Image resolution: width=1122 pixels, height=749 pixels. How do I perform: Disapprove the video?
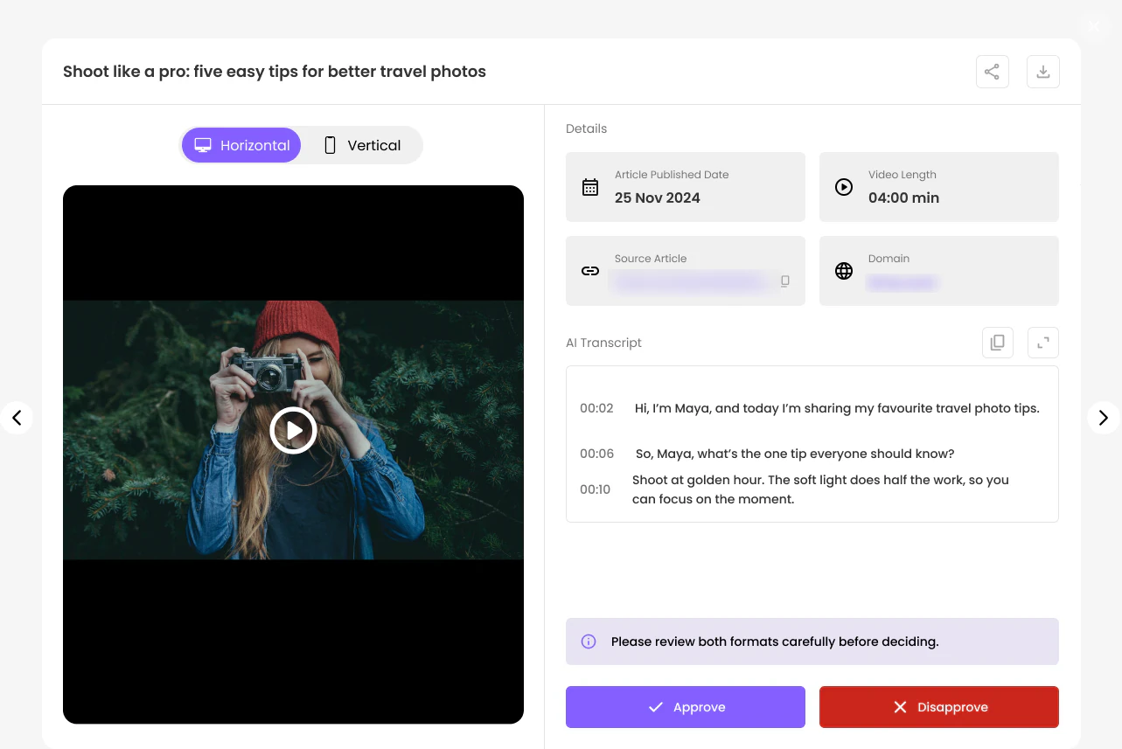coord(939,707)
